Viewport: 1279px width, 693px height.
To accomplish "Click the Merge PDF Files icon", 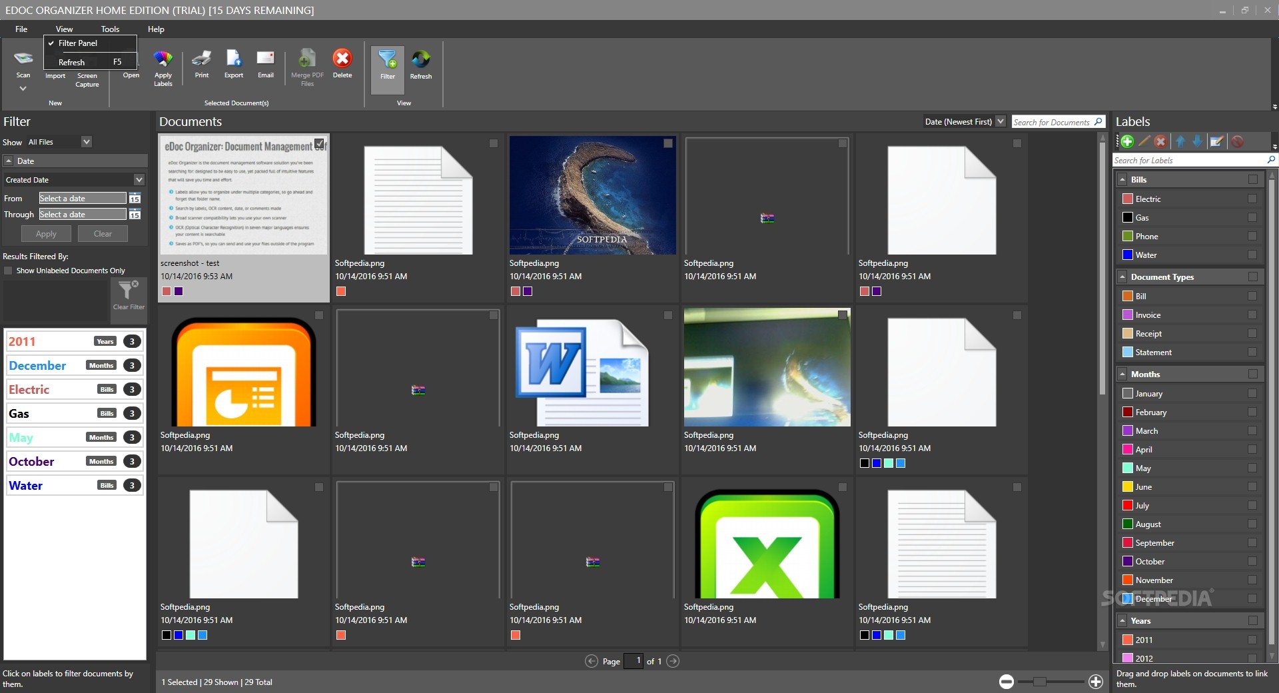I will pos(306,59).
